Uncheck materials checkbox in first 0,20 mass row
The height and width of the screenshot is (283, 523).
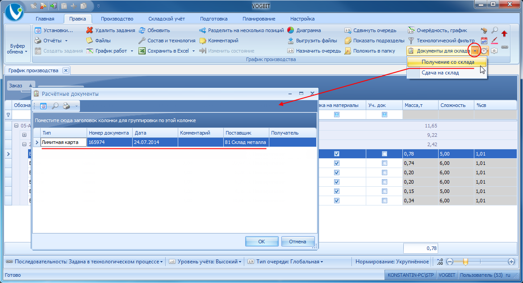[337, 172]
